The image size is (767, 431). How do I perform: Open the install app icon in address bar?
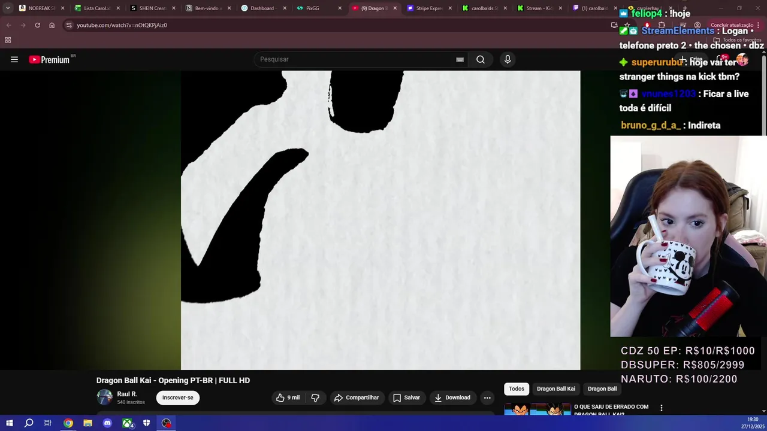point(614,25)
